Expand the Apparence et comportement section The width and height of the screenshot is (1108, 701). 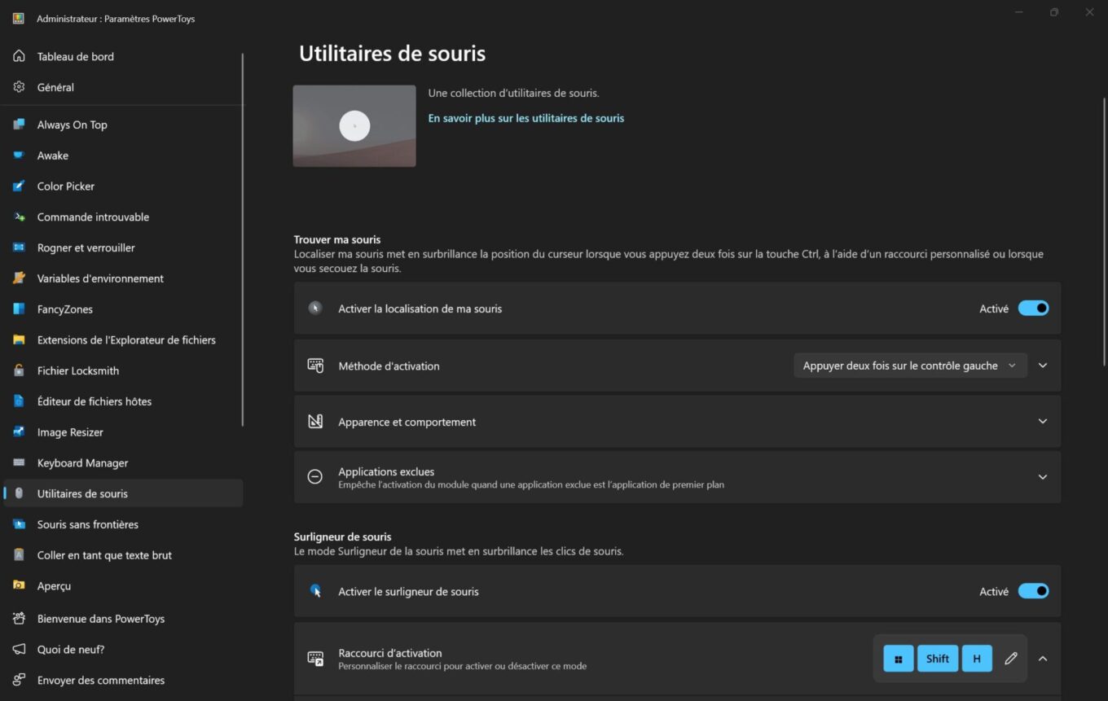pyautogui.click(x=1043, y=422)
